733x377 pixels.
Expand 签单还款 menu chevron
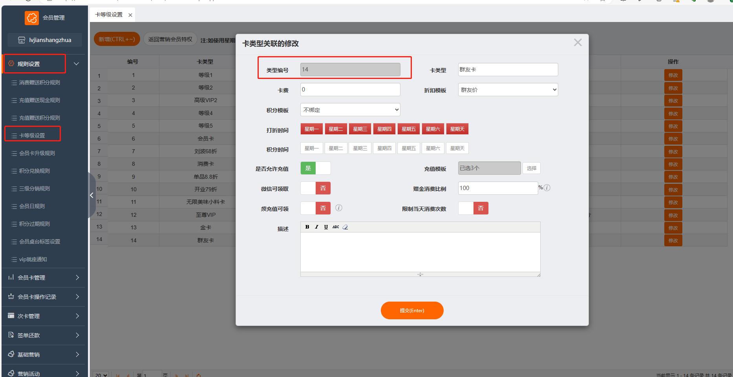[x=77, y=335]
